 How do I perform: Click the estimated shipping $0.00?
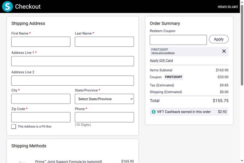pos(224,92)
